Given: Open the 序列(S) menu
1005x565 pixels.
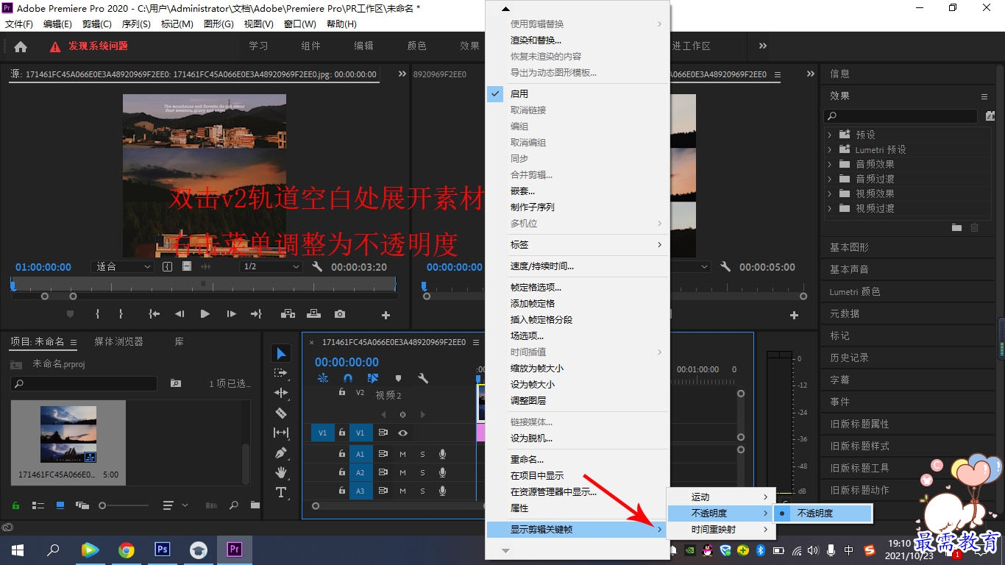Looking at the screenshot, I should click(136, 24).
